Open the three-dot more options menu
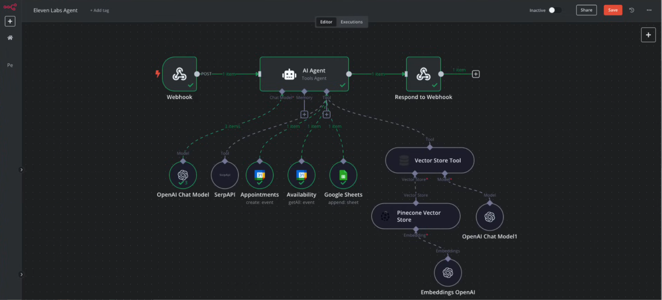 [649, 10]
